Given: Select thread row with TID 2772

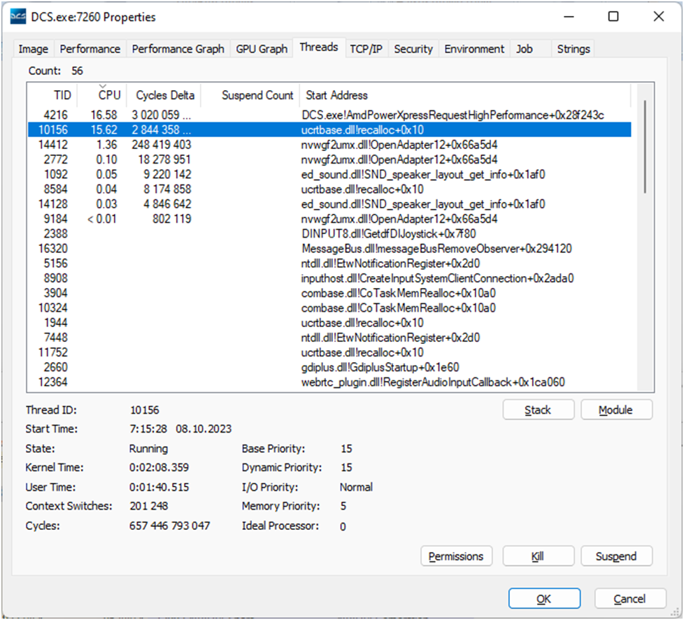Looking at the screenshot, I should (x=329, y=159).
